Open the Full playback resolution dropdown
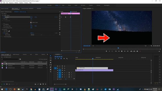The image size is (162, 91). click(147, 46)
